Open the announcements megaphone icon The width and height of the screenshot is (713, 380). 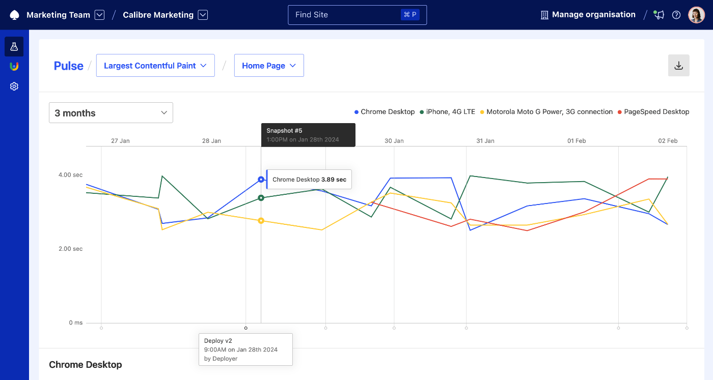point(659,14)
